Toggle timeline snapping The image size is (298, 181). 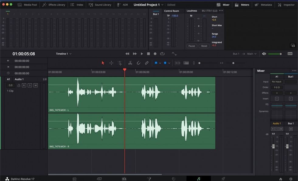[x=139, y=63]
